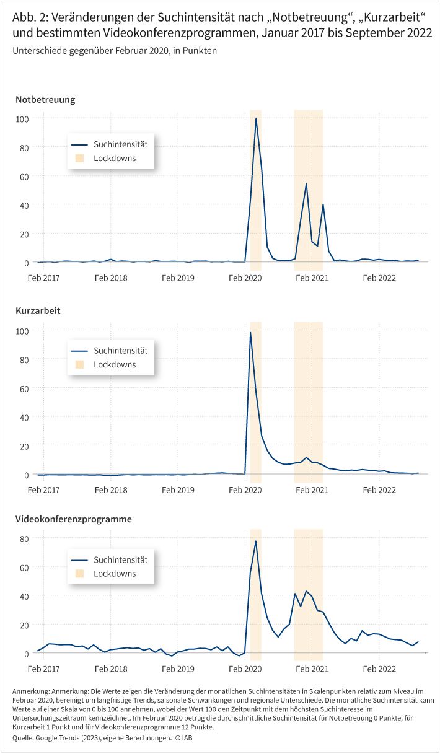The image size is (440, 754).
Task: Click Feb 2021 label on Notbetreuung axis
Action: 312,278
